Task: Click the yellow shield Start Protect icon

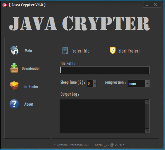Action: pos(113,50)
